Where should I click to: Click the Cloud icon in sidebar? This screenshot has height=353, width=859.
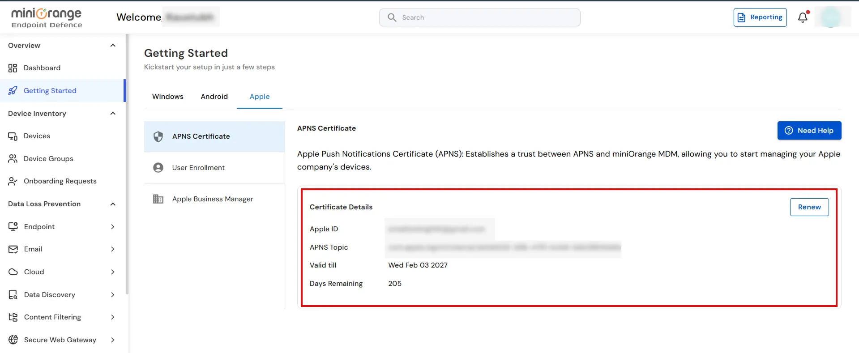pyautogui.click(x=13, y=272)
